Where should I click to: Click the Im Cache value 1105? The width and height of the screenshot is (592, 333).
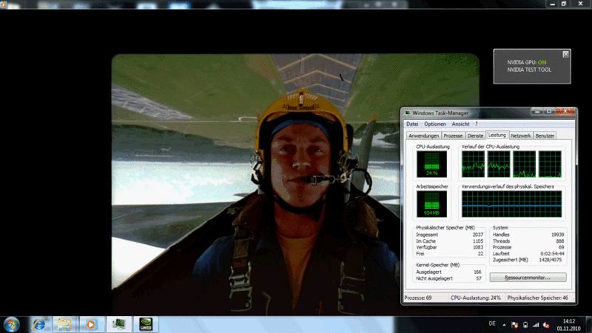[477, 241]
